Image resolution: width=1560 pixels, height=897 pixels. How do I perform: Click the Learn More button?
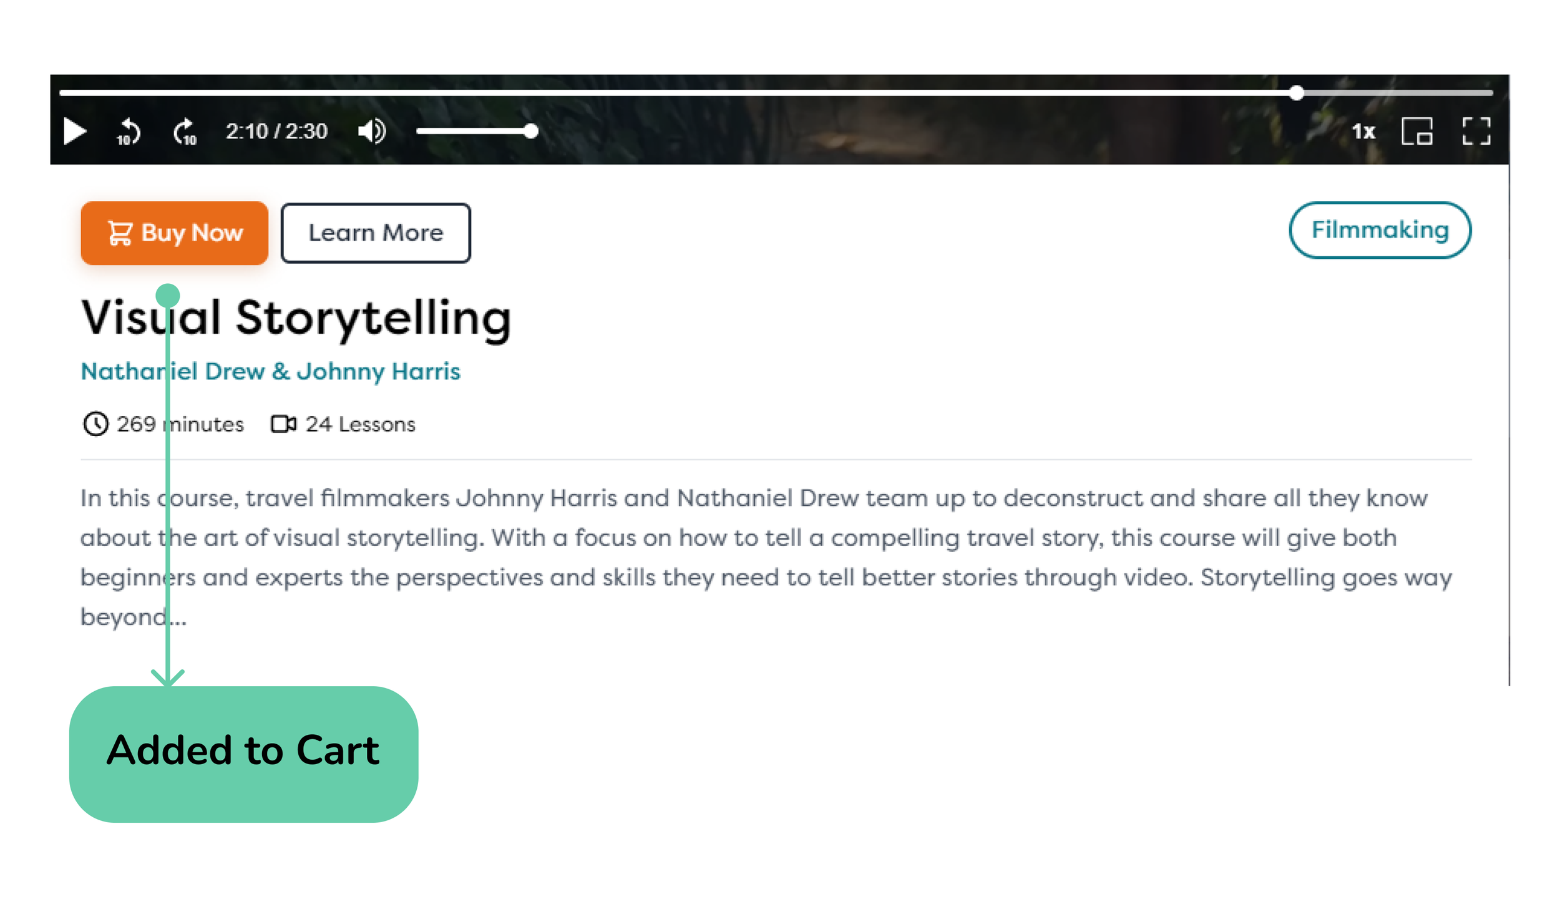376,233
